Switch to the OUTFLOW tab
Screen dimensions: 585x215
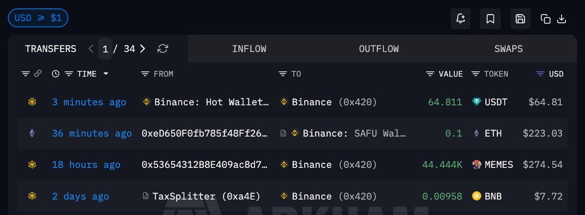click(379, 49)
